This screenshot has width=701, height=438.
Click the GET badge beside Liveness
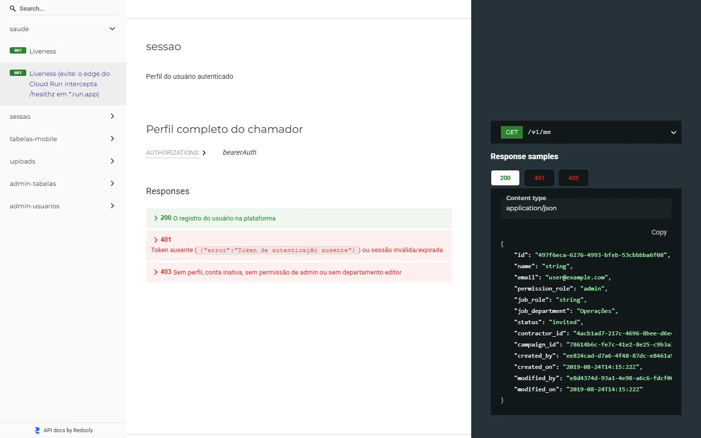pos(18,51)
